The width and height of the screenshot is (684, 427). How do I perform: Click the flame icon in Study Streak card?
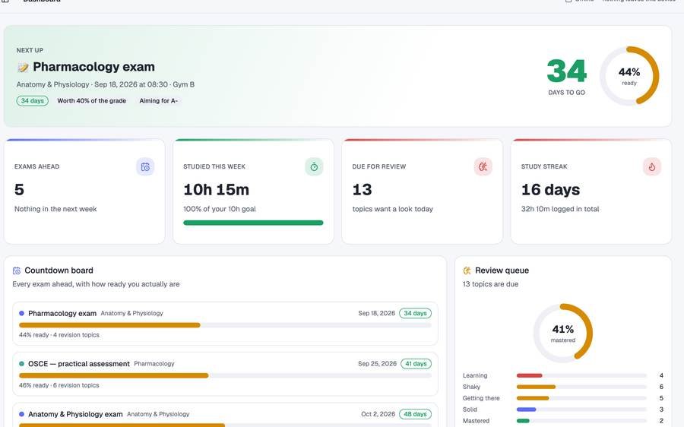(652, 166)
